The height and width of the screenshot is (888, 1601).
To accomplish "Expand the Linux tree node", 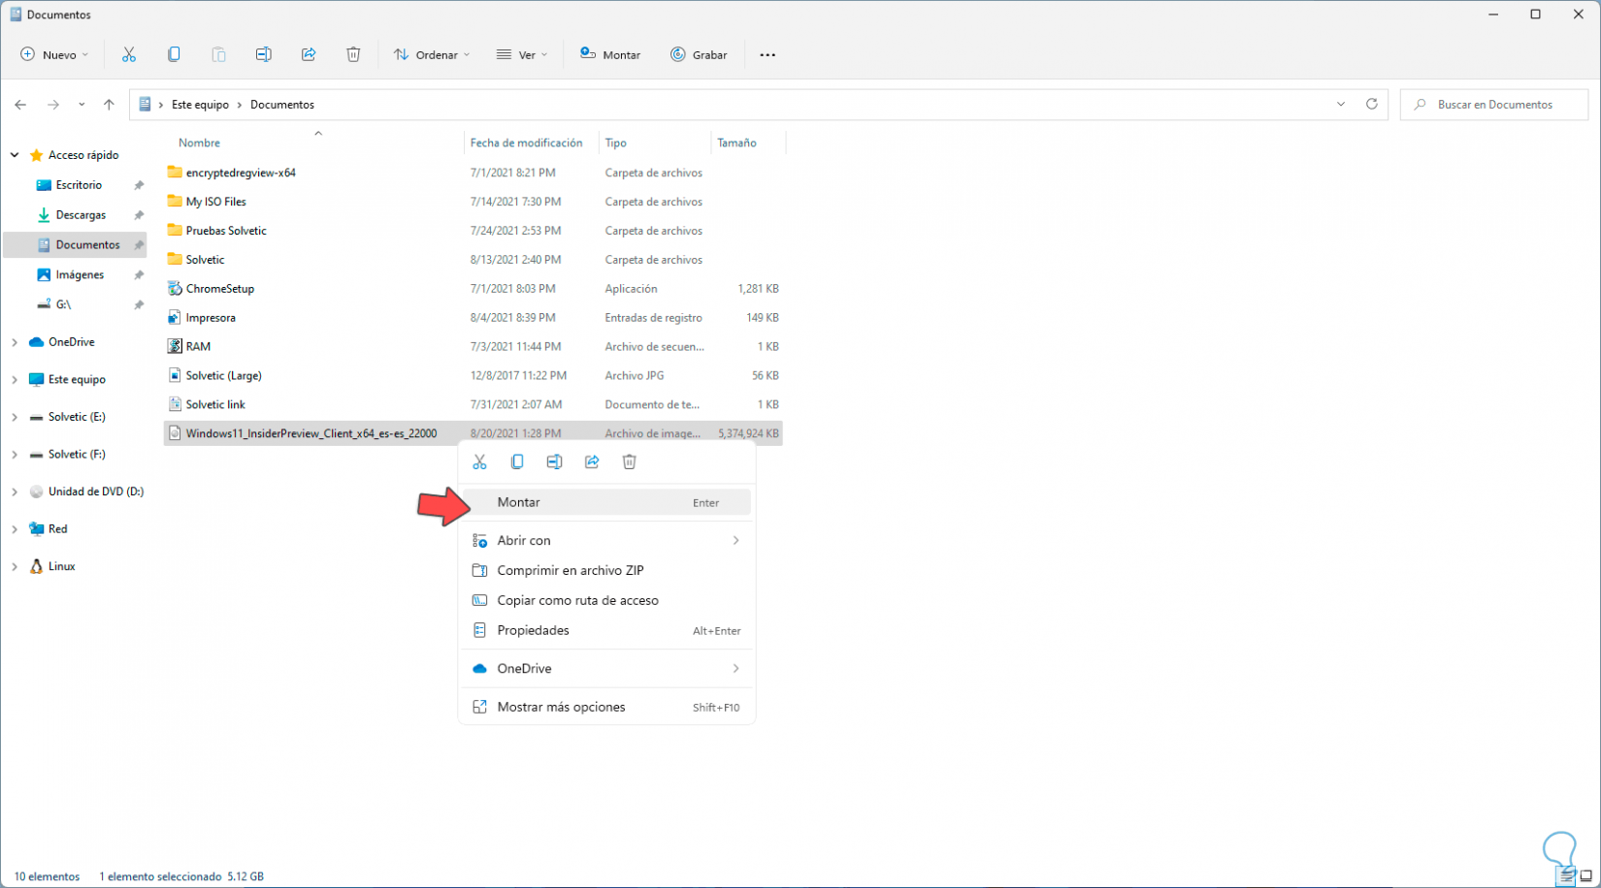I will click(15, 566).
